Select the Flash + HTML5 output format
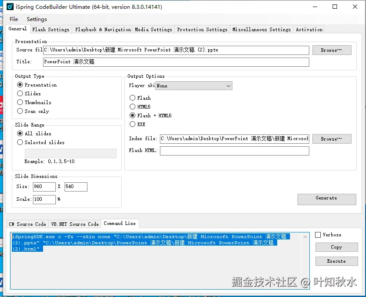This screenshot has height=297, width=366. (150, 116)
